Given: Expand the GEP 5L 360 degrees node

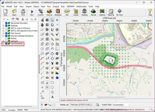Looking at the screenshot, I should point(3,31).
